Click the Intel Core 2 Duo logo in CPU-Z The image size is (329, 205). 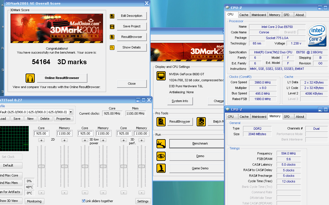point(317,35)
